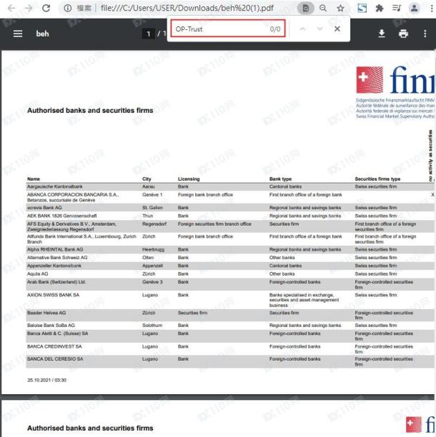Viewport: 436px width, 437px height.
Task: Toggle the PDF sidebar hamburger menu
Action: click(18, 34)
